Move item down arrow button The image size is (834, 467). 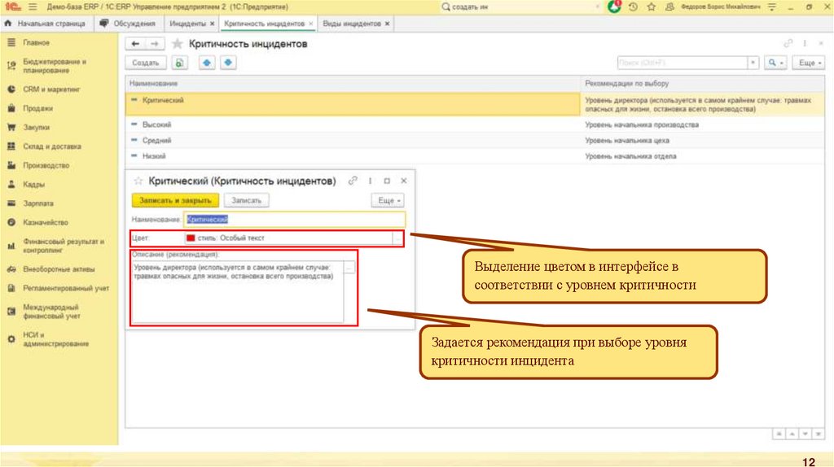(x=228, y=63)
